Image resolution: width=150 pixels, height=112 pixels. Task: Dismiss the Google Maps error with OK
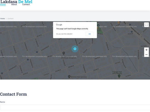tap(90, 34)
